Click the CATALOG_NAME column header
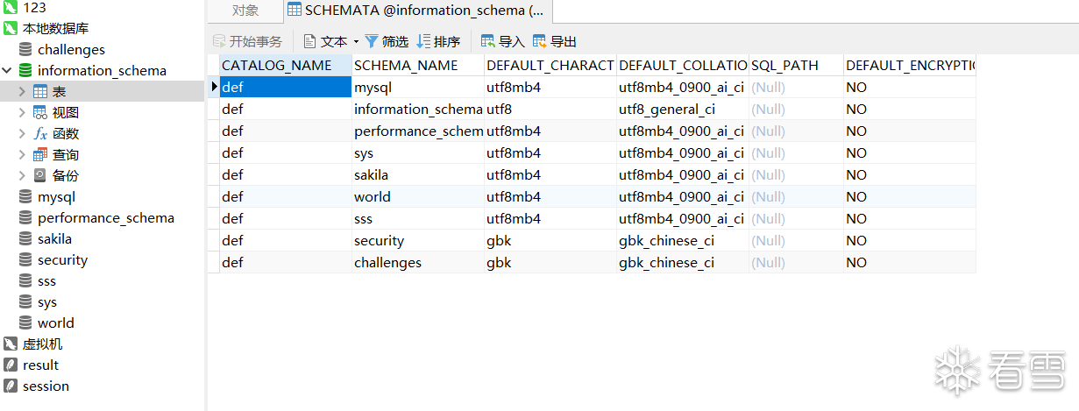1079x411 pixels. pos(277,66)
